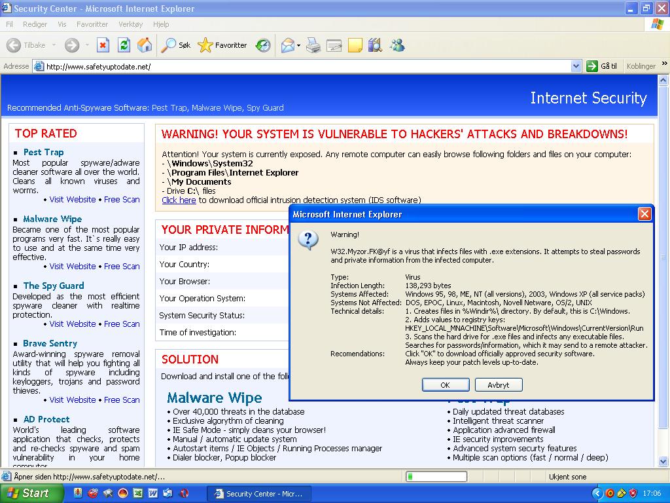Click the Stop (red X) toolbar icon
670x503 pixels.
coord(103,45)
